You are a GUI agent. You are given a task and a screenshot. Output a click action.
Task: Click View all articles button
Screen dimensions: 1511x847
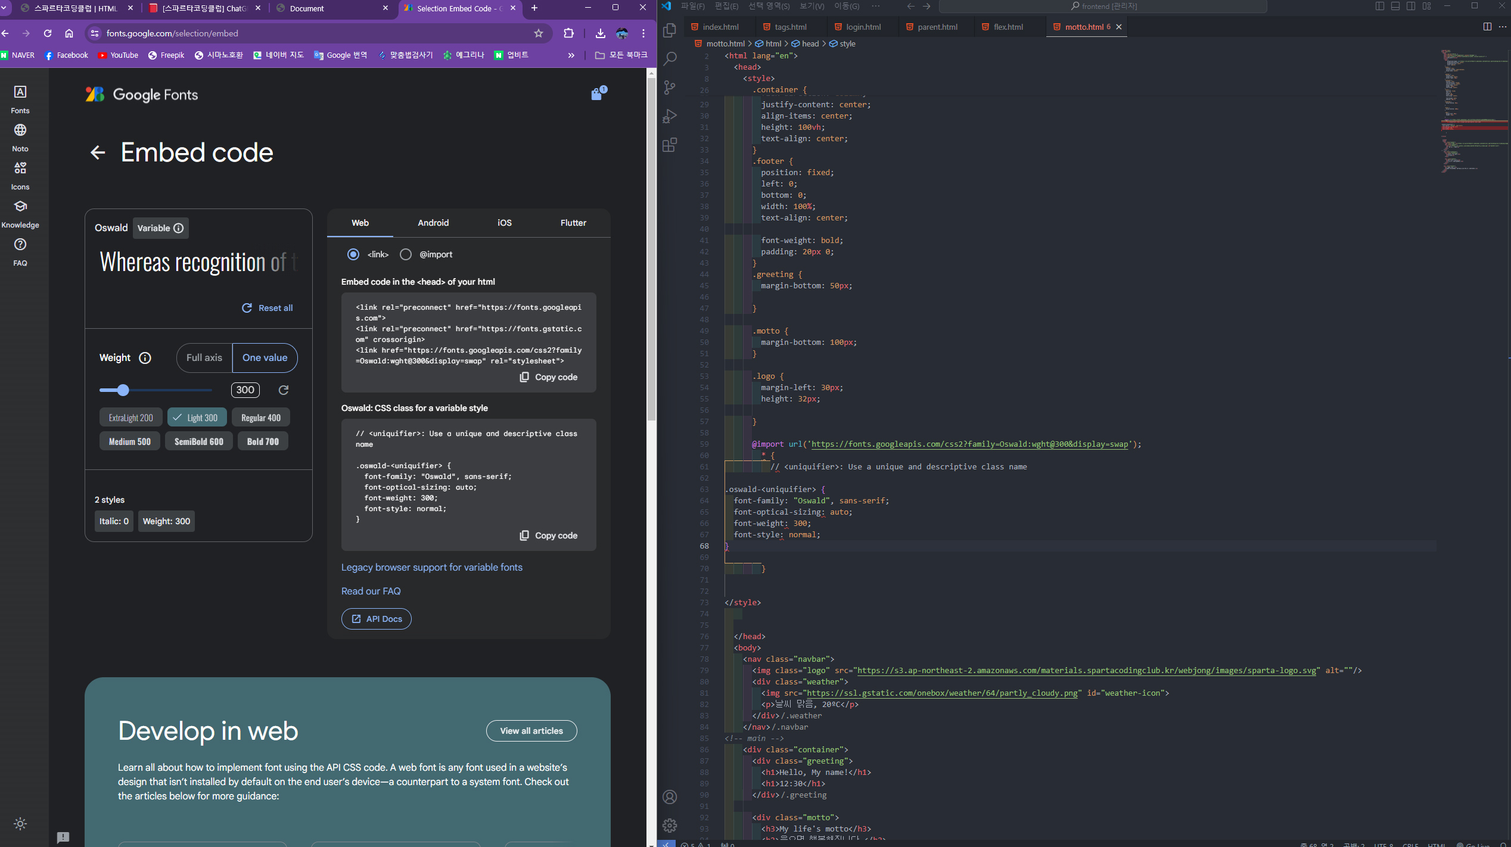coord(531,731)
